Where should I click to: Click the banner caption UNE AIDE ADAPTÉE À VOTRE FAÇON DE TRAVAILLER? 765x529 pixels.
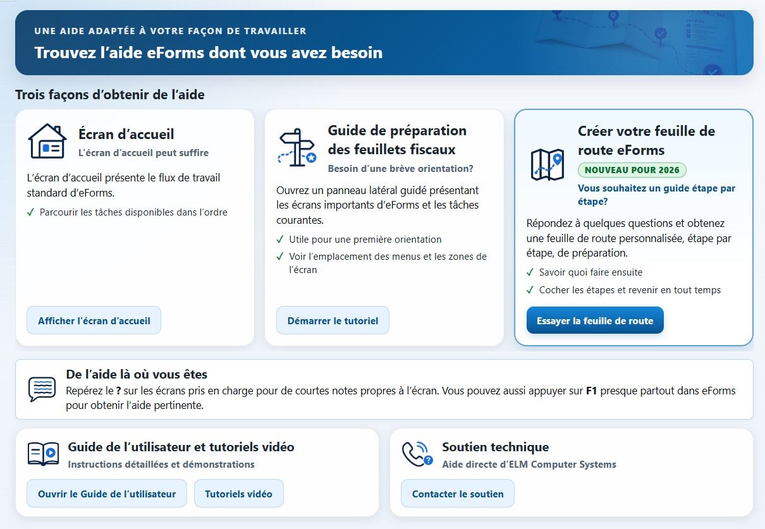pos(170,31)
